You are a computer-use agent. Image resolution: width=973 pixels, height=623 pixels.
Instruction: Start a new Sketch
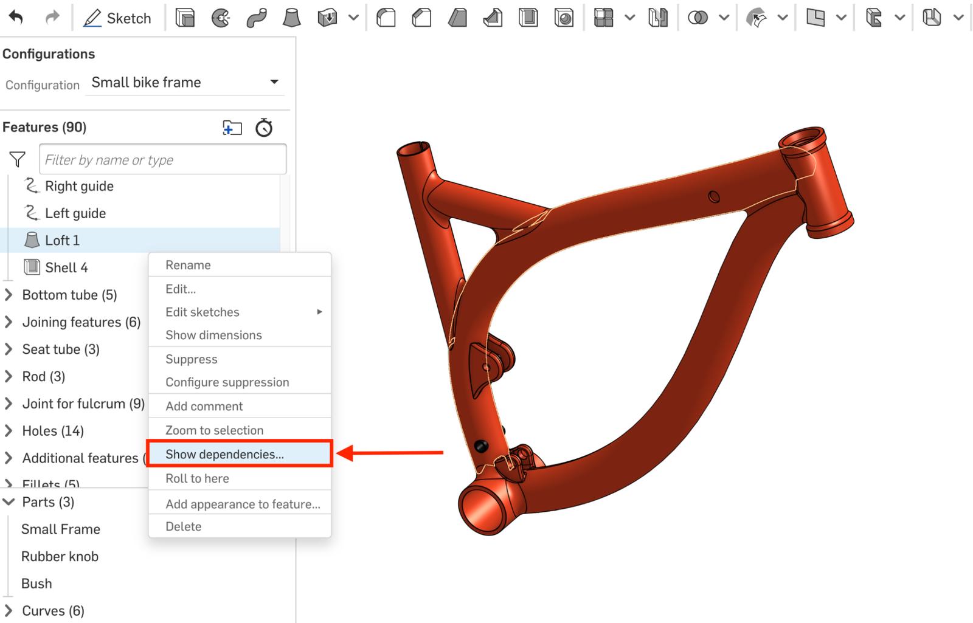click(x=117, y=18)
